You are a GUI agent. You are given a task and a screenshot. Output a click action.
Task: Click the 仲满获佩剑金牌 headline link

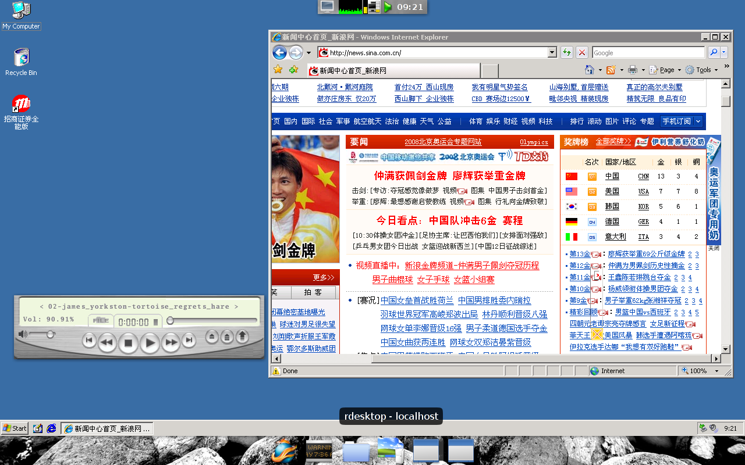[x=410, y=176]
